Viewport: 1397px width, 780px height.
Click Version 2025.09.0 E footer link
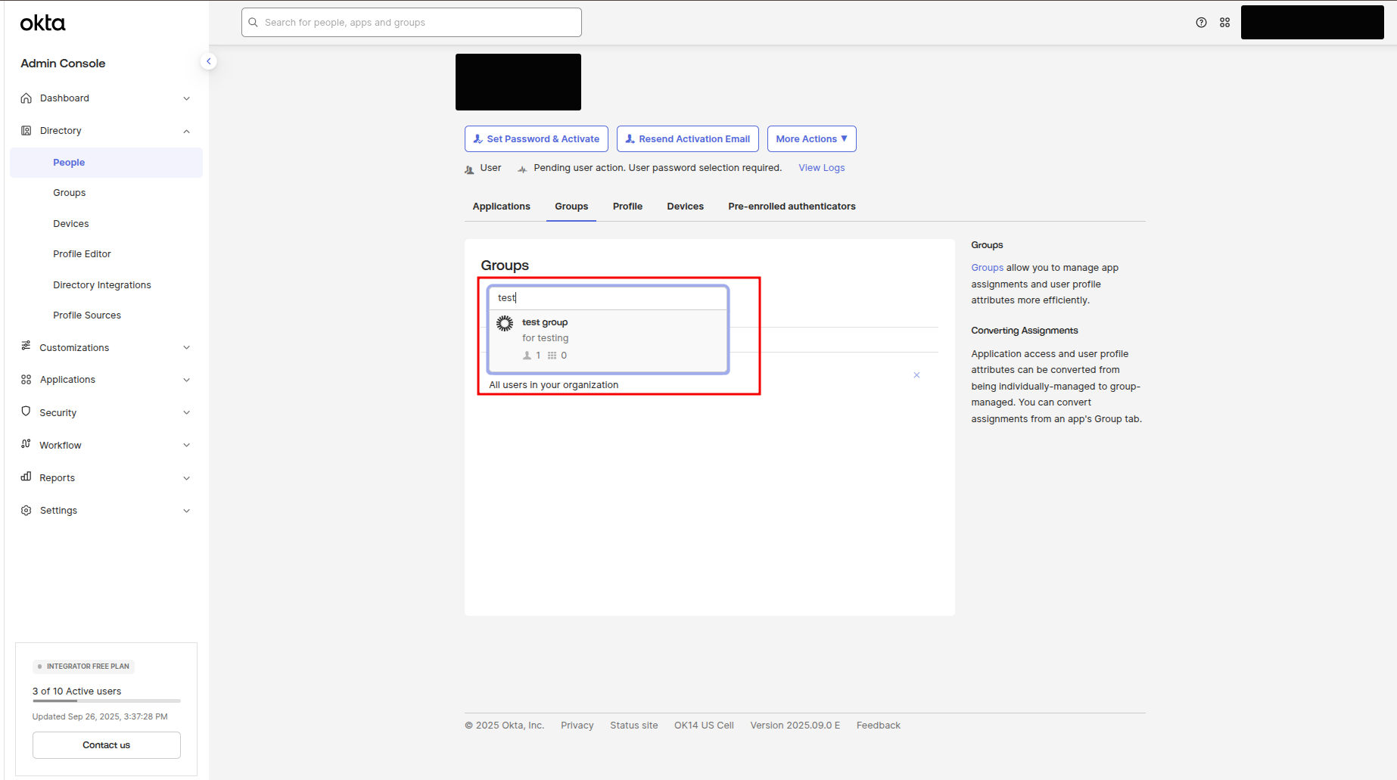click(x=795, y=726)
